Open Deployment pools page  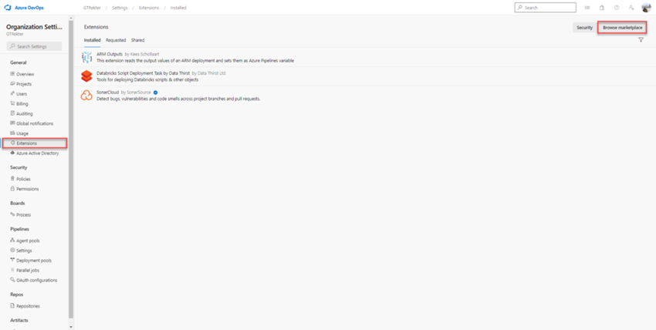[35, 261]
